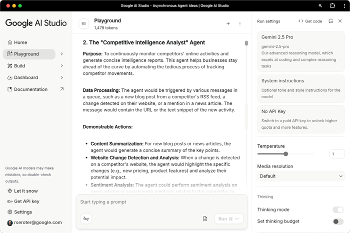Viewport: 350px width, 233px height.
Task: Close the Run settings panel
Action: [x=340, y=21]
